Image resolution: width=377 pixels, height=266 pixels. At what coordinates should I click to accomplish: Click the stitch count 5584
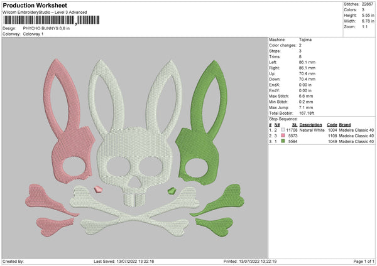pyautogui.click(x=293, y=142)
